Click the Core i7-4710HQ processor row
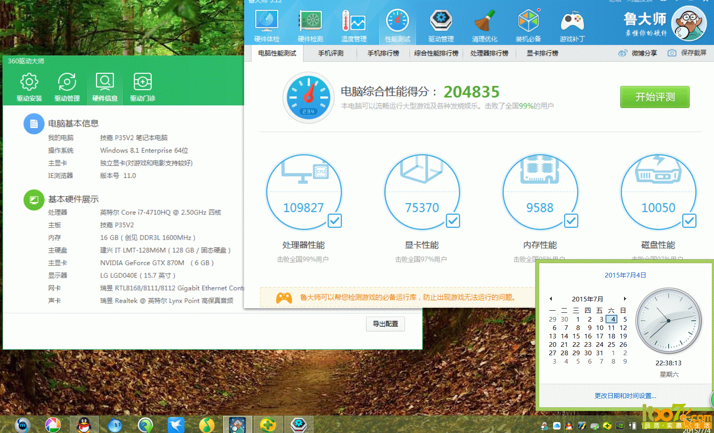714x433 pixels. (x=134, y=213)
